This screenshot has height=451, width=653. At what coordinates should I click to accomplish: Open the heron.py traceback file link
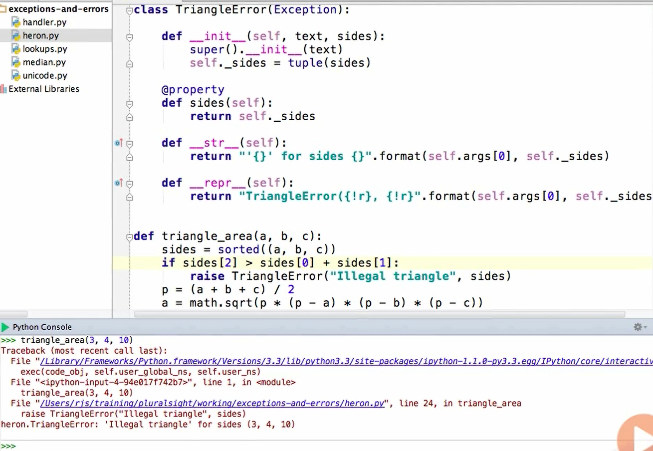(213, 403)
